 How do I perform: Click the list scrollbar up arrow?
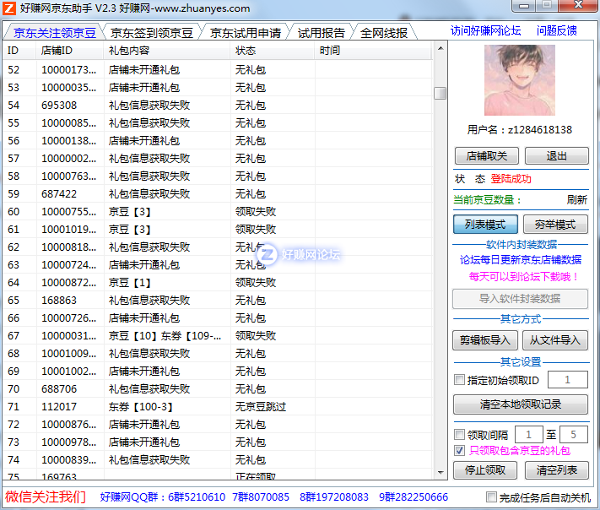click(440, 48)
